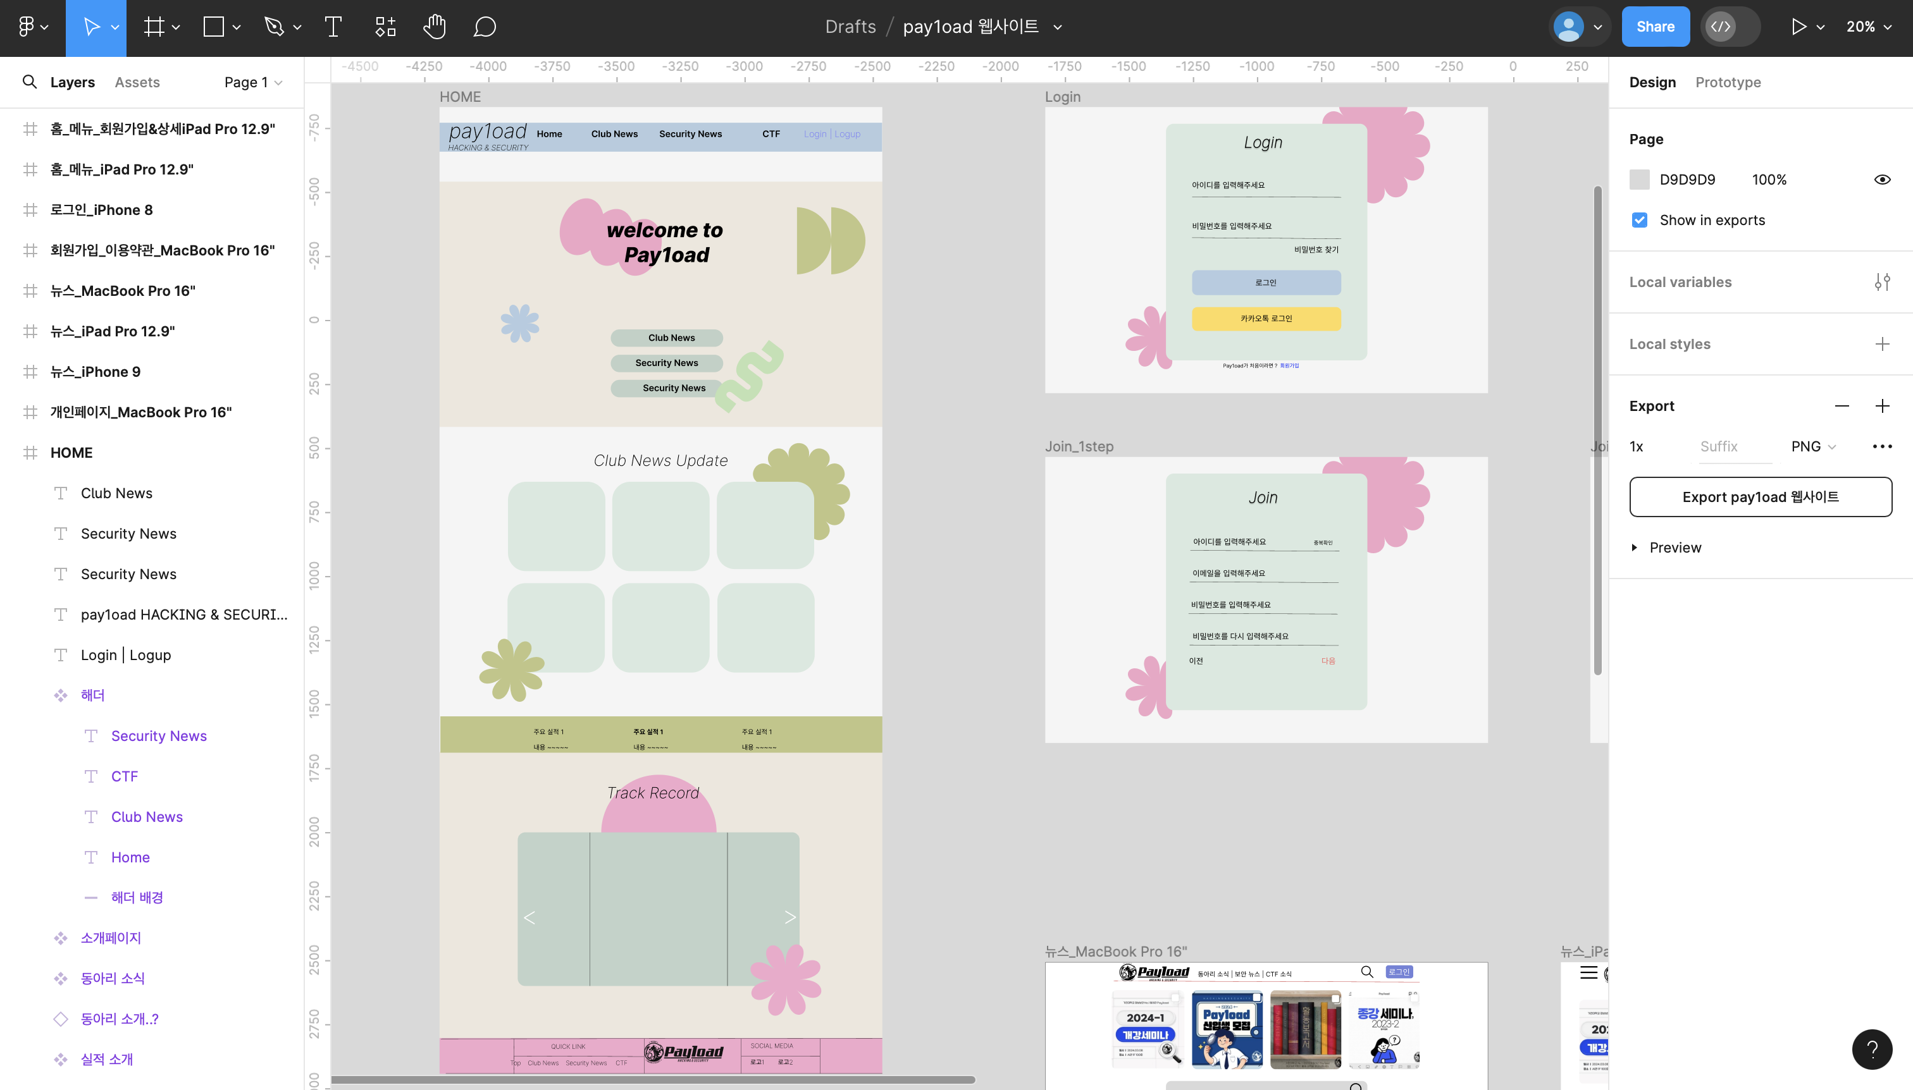Click the D9D9D9 page color swatch
Screen dimensions: 1913x1090
[x=1640, y=180]
